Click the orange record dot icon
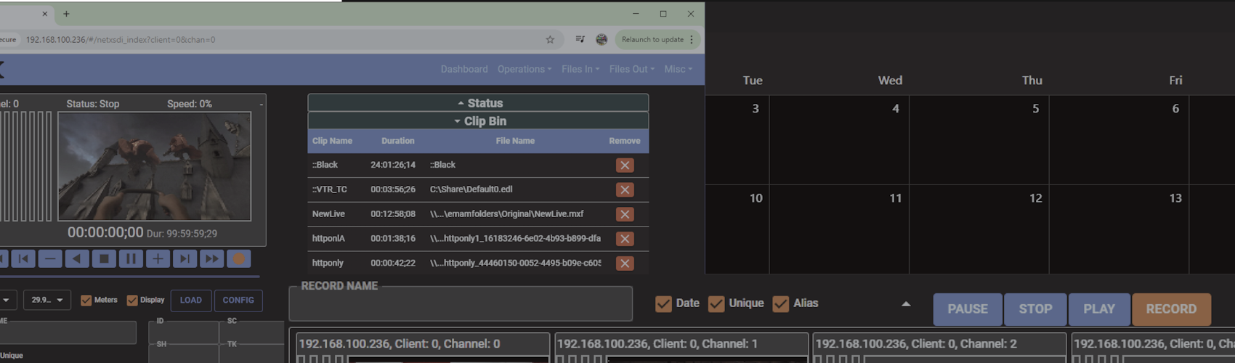Viewport: 1235px width, 363px height. click(x=238, y=258)
